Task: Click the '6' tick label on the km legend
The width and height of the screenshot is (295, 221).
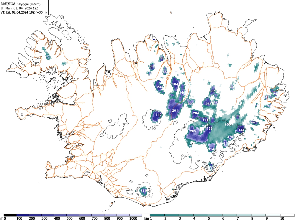Action: (x=223, y=219)
